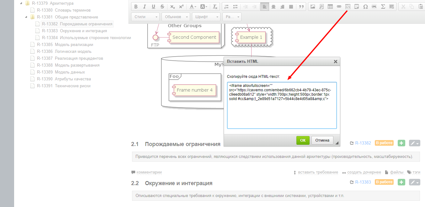Click the HTML text area in dialog
Viewport: 425px width, 207px height.
click(282, 105)
